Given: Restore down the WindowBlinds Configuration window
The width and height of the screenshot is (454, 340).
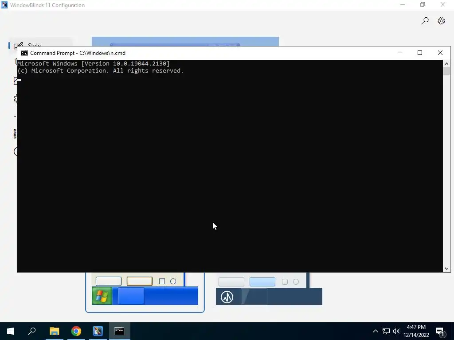Looking at the screenshot, I should 423,4.
